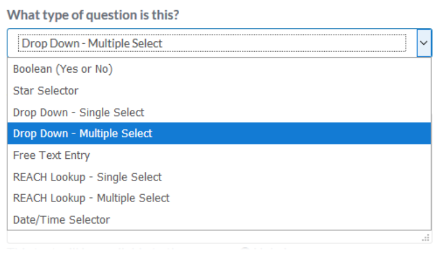This screenshot has width=442, height=257.
Task: Collapse the list using the chevron button
Action: point(424,43)
